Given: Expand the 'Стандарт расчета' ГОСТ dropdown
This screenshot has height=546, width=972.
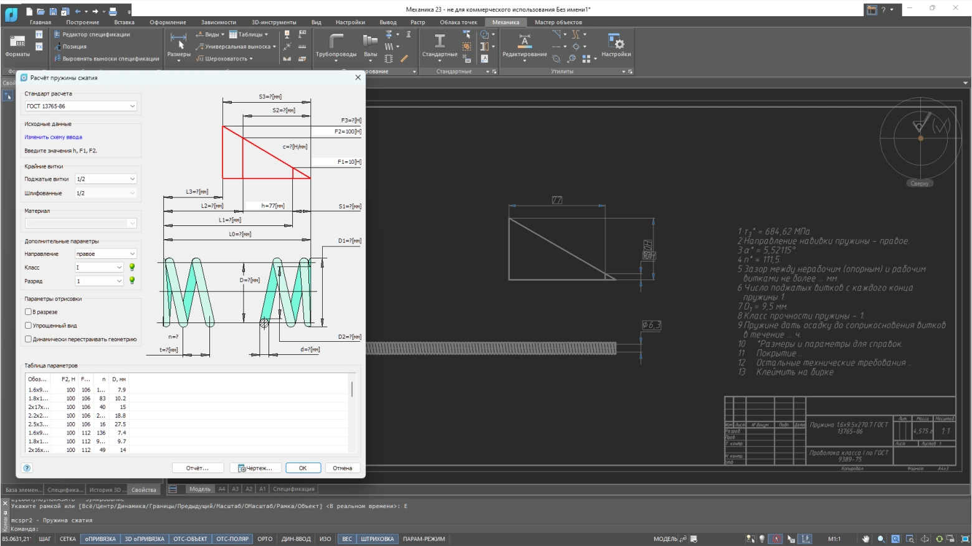Looking at the screenshot, I should click(x=80, y=106).
